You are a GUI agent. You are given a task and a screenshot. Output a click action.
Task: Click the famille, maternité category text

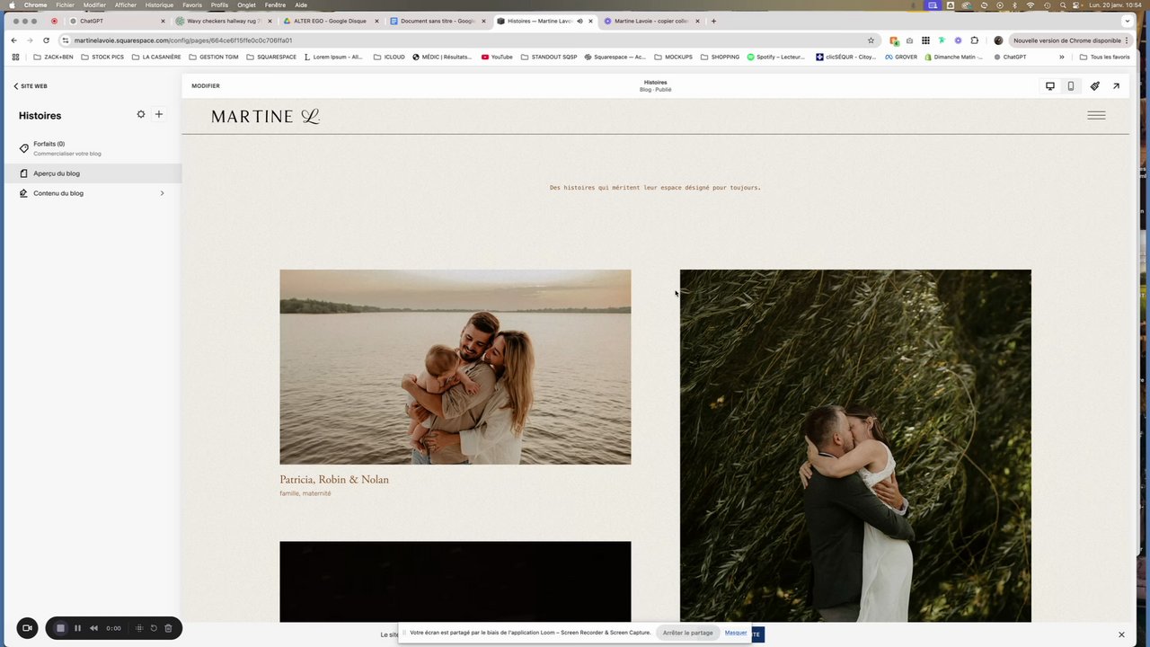tap(305, 493)
